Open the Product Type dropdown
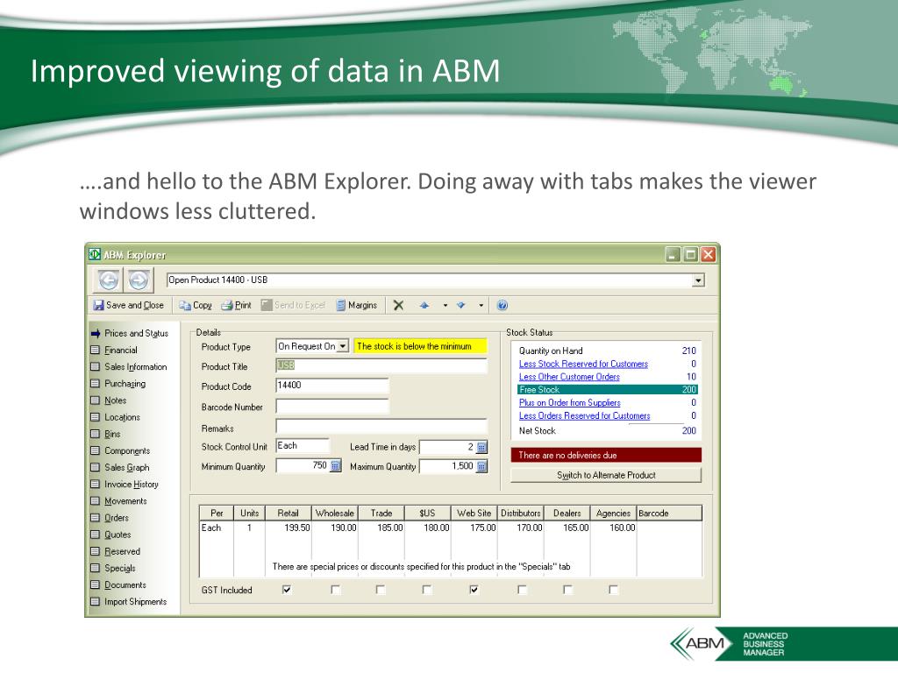The height and width of the screenshot is (673, 898). click(x=343, y=346)
